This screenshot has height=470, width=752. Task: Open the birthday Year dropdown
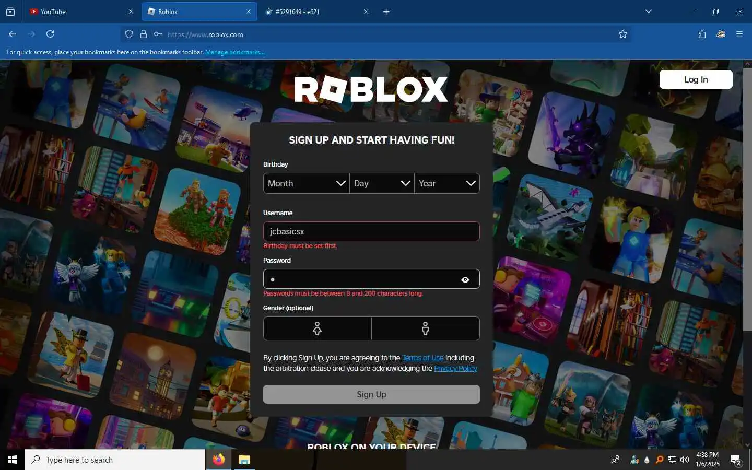(447, 183)
